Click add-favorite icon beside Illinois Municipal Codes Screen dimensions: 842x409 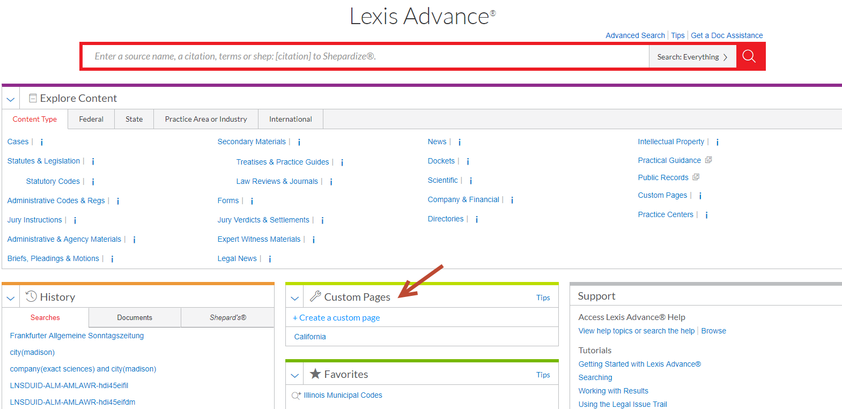(x=296, y=396)
